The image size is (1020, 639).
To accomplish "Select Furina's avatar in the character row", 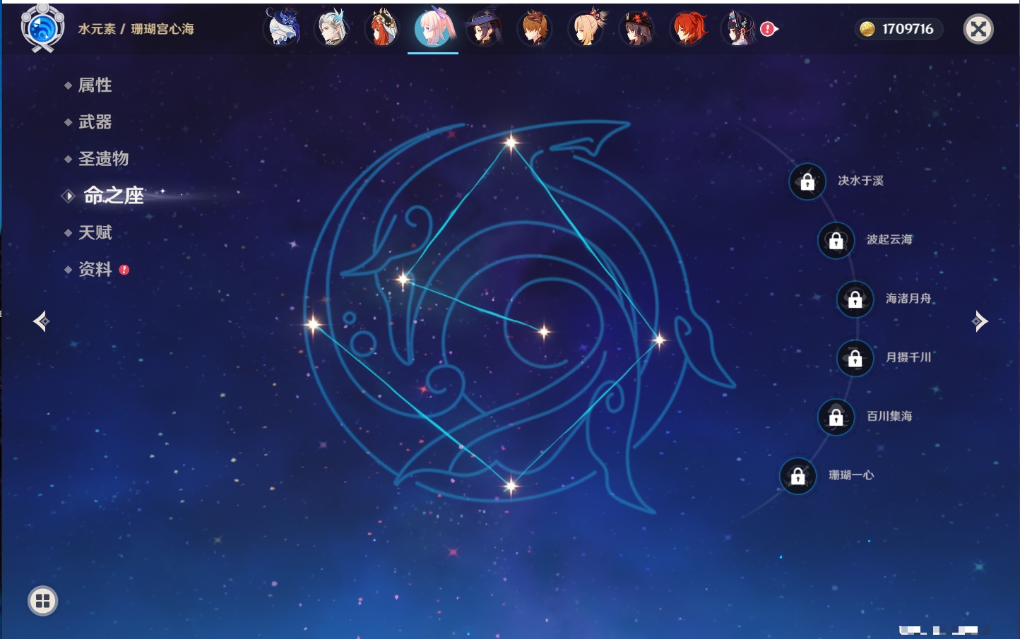I will pos(282,28).
